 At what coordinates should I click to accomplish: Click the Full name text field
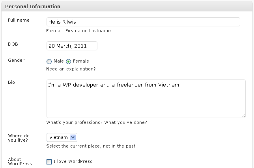(x=143, y=22)
